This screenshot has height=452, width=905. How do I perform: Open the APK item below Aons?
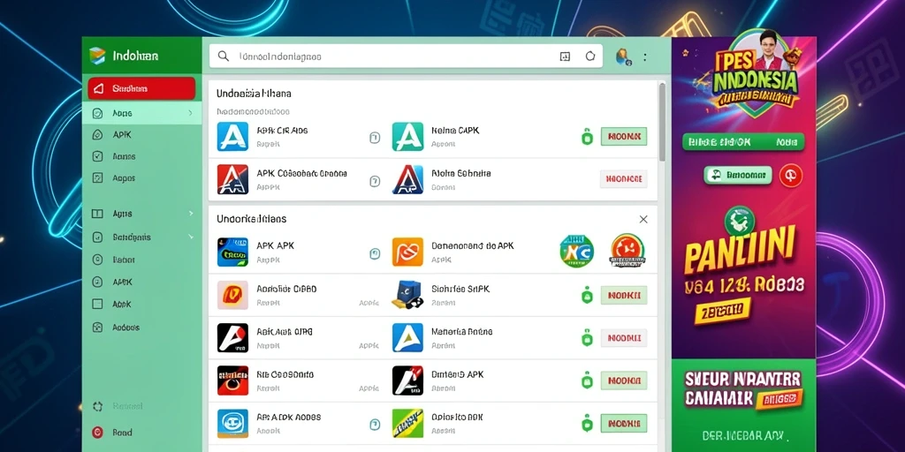(x=122, y=135)
